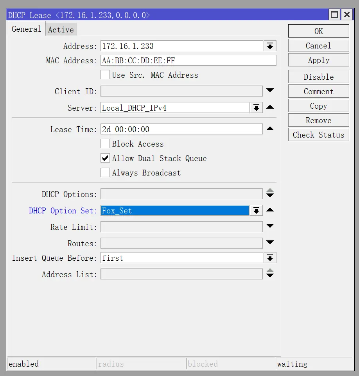The height and width of the screenshot is (376, 359).
Task: Close the DHCP Lease window
Action: 347,14
